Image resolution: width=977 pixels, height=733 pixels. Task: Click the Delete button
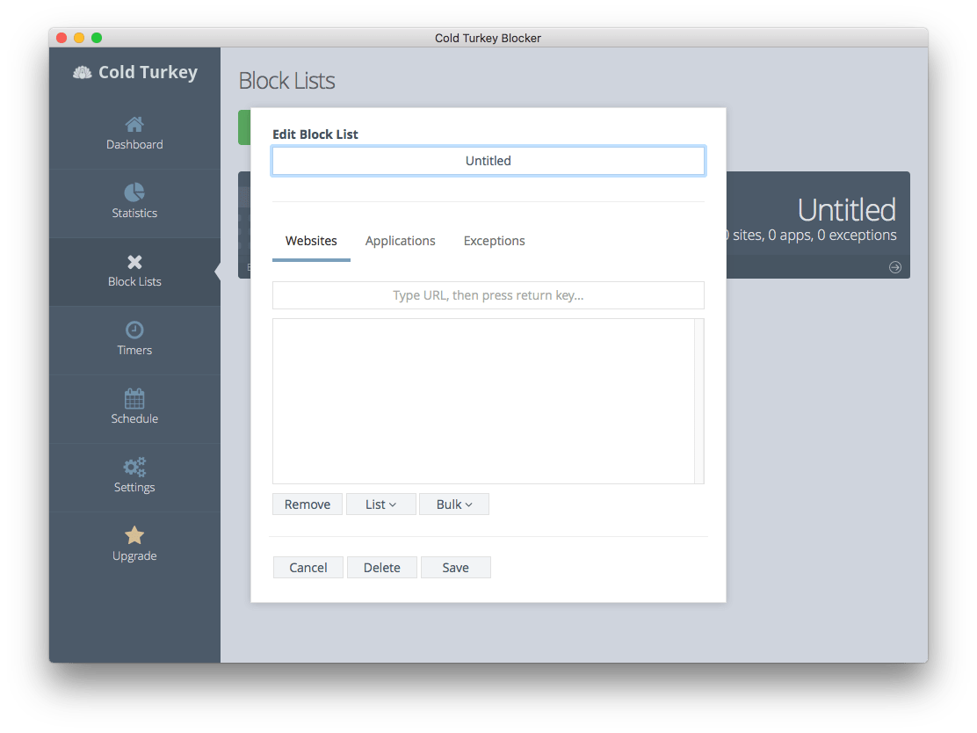382,568
